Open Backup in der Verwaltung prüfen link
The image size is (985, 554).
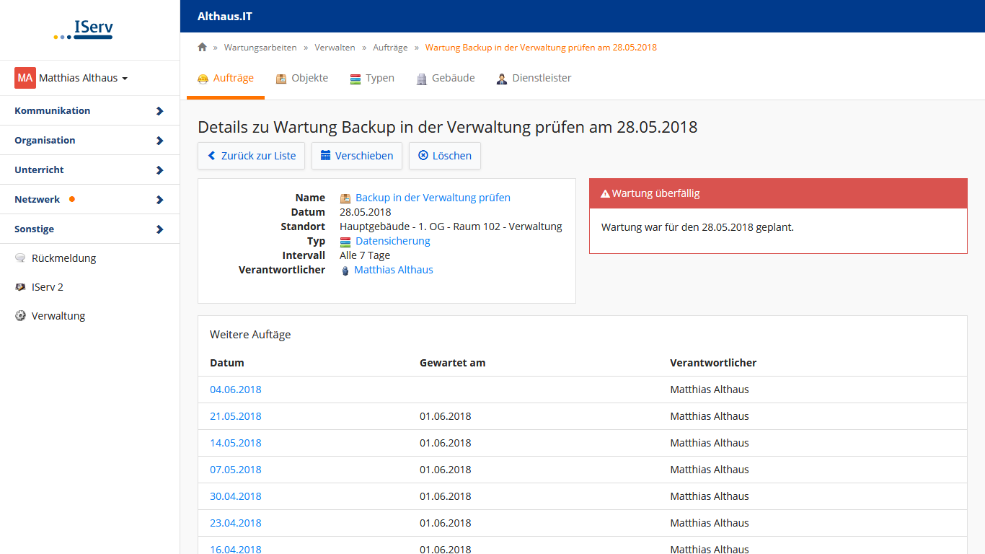pos(433,198)
